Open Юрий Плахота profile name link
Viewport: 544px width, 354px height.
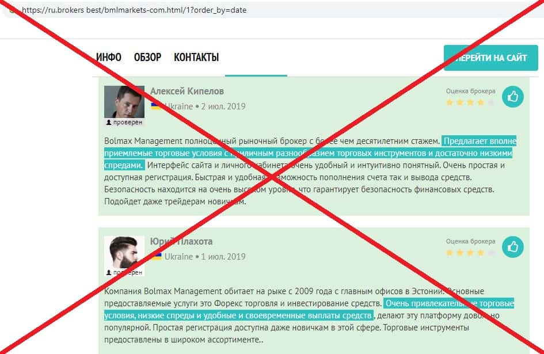[x=181, y=242]
